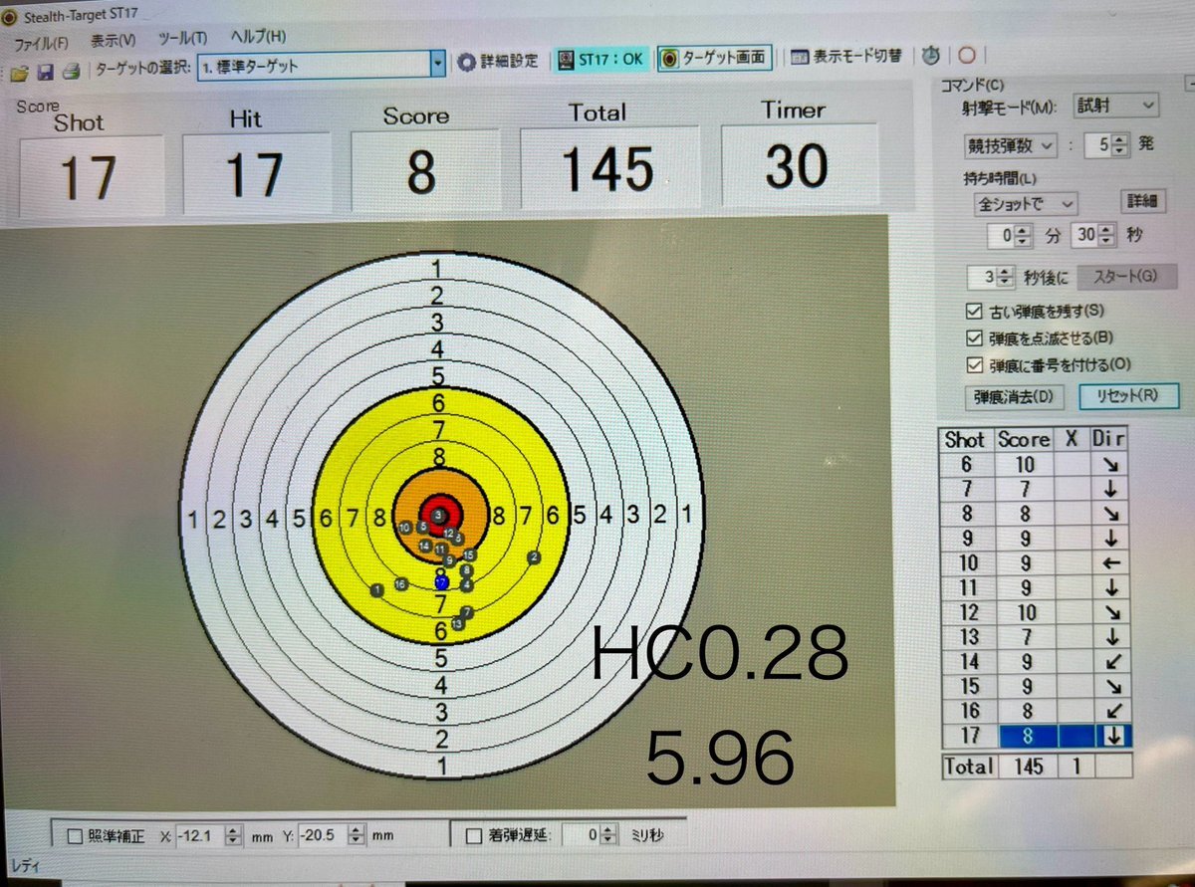Click the 詳細 button beside 持ち時間
This screenshot has width=1195, height=887.
coord(1142,200)
